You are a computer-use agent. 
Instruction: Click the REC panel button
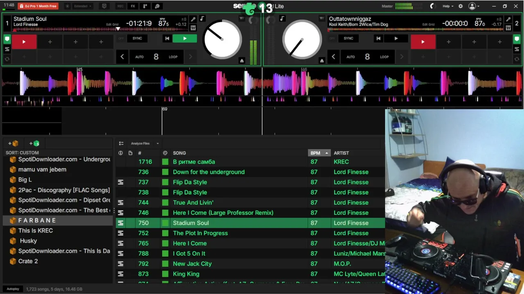(x=120, y=6)
